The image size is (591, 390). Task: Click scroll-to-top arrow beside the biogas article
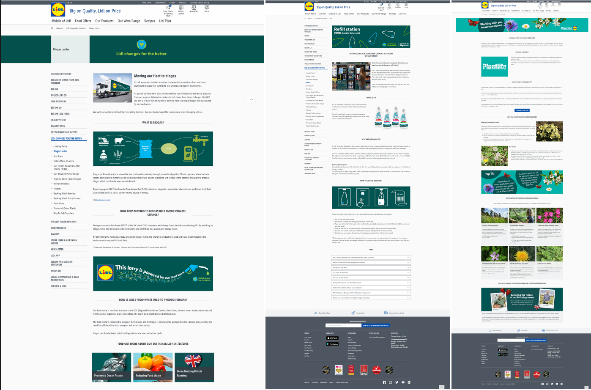251,99
